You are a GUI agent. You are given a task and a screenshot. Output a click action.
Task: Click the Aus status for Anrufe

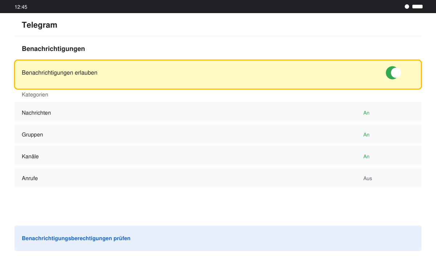pyautogui.click(x=368, y=178)
